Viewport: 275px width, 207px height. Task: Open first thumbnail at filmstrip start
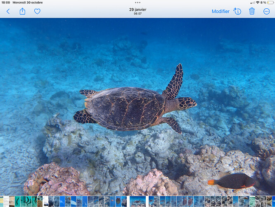(2, 202)
